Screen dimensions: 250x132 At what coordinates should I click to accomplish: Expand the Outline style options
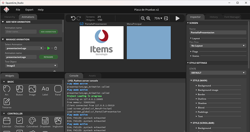click(x=196, y=99)
